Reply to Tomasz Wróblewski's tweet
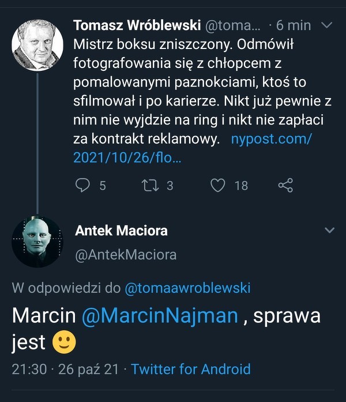Image resolution: width=346 pixels, height=402 pixels. coord(84,185)
